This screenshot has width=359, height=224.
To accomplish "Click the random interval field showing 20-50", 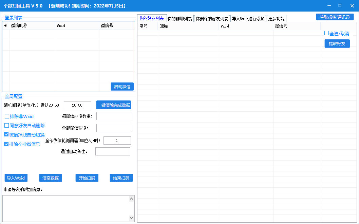I will [77, 105].
